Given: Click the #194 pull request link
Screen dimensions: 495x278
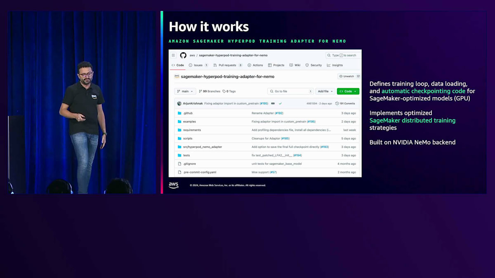Looking at the screenshot, I should coord(297,155).
